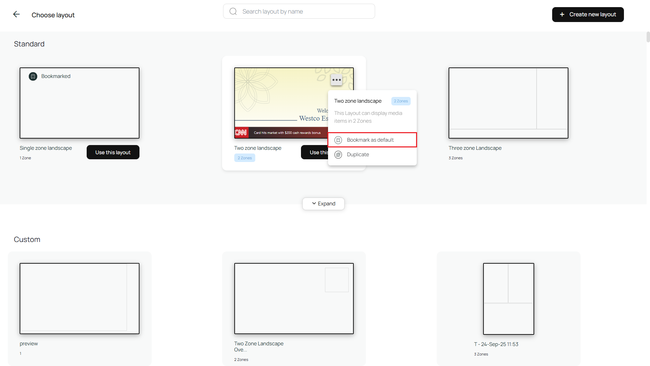This screenshot has width=650, height=366.
Task: Click the duplicate icon in the context menu
Action: [x=338, y=155]
